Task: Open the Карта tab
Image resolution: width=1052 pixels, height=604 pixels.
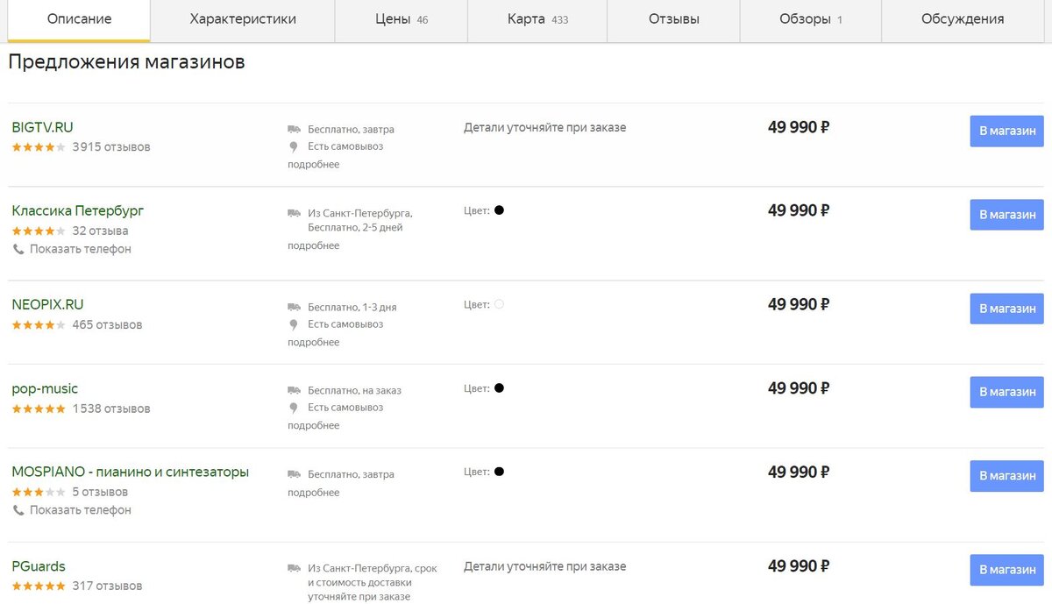Action: pyautogui.click(x=537, y=19)
